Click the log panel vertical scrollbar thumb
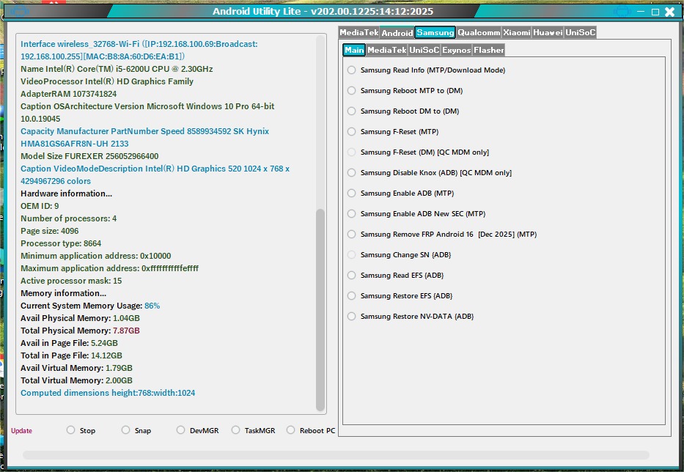 point(320,310)
